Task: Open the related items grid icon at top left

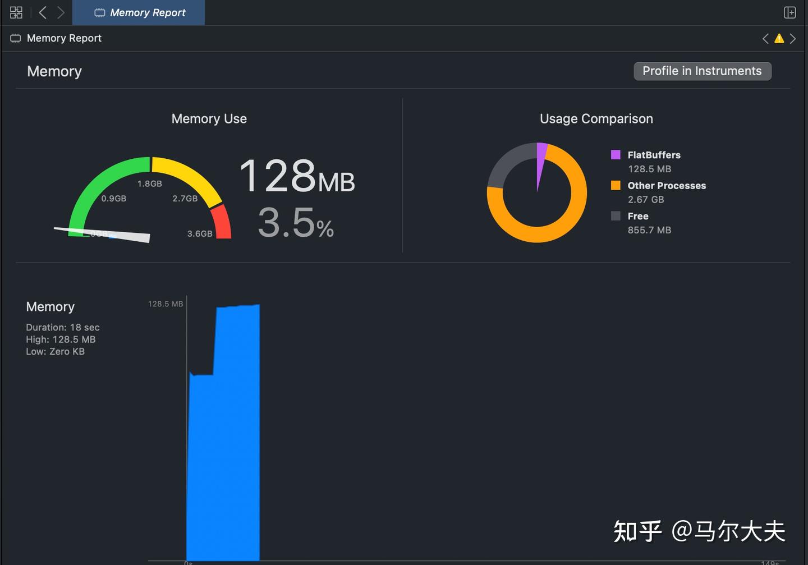Action: click(x=16, y=12)
